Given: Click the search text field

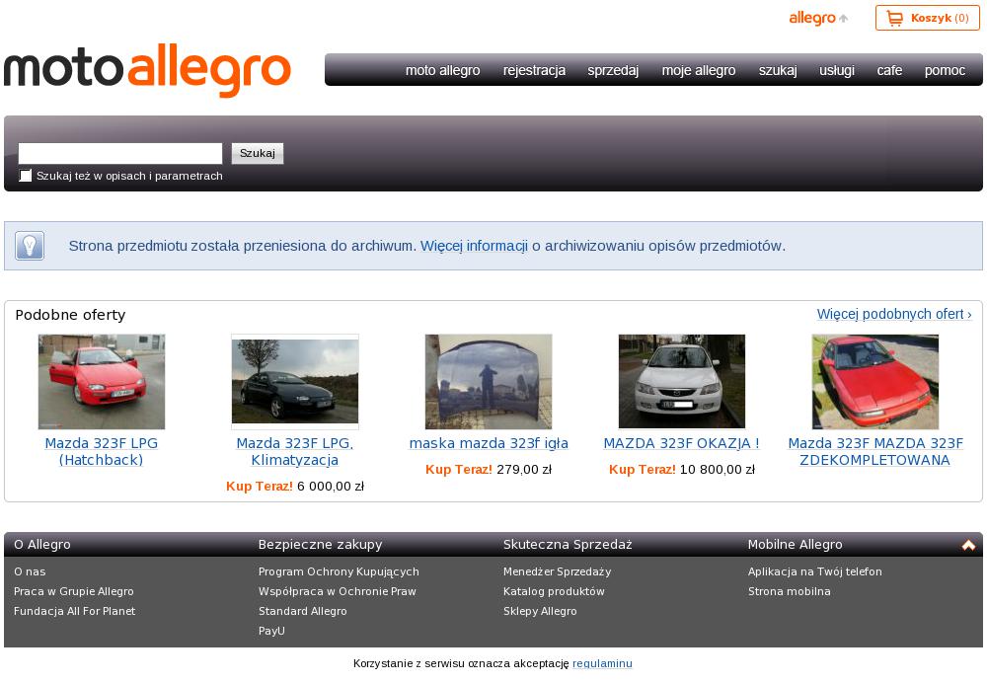Looking at the screenshot, I should (120, 154).
